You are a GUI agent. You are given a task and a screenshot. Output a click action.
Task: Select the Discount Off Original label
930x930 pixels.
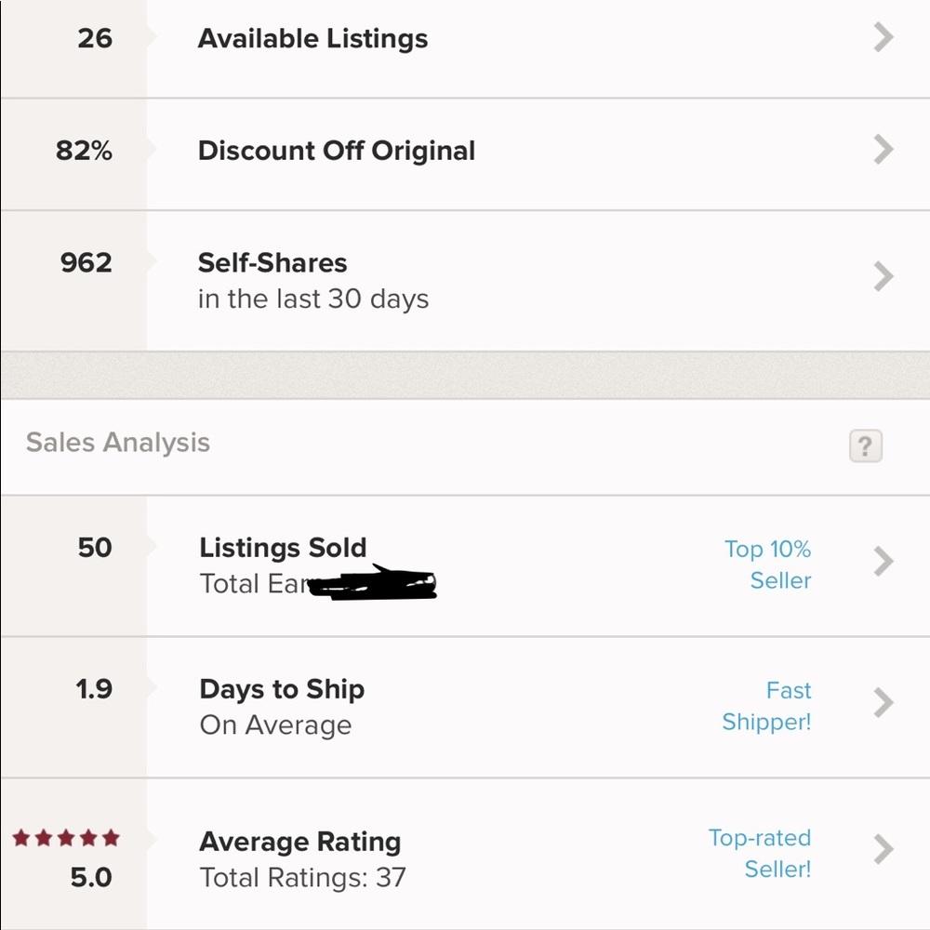point(336,151)
